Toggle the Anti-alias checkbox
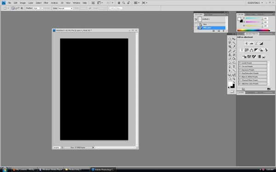276x172 pixels. 42,8
